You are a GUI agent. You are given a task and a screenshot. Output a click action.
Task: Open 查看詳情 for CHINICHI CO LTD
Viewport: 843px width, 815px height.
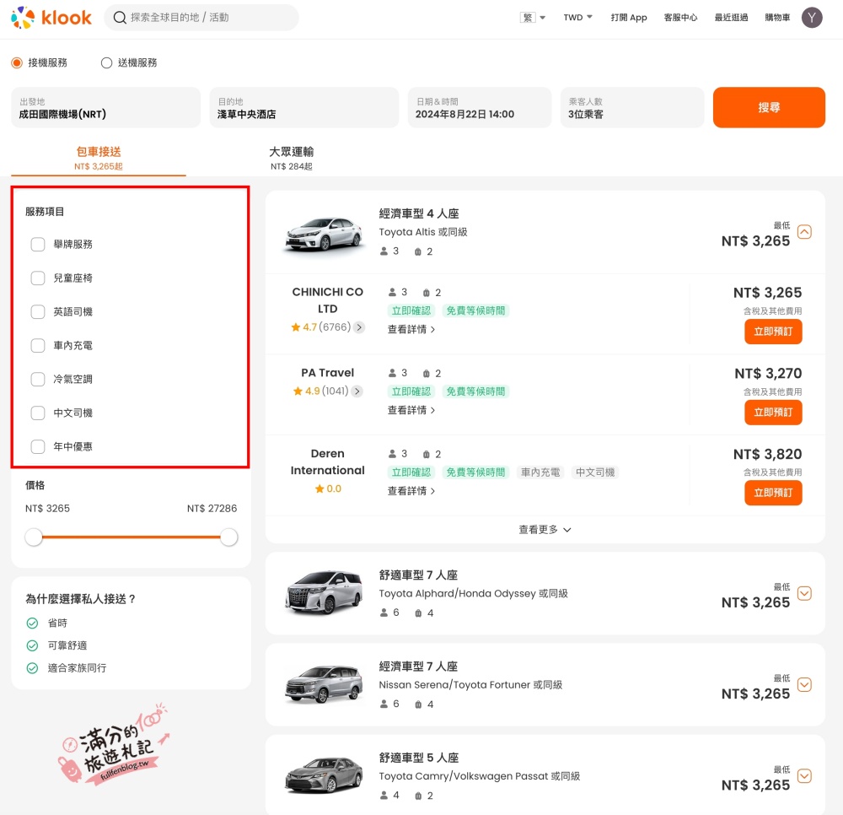[411, 329]
